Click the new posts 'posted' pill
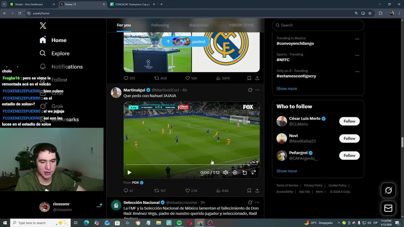 point(185,42)
